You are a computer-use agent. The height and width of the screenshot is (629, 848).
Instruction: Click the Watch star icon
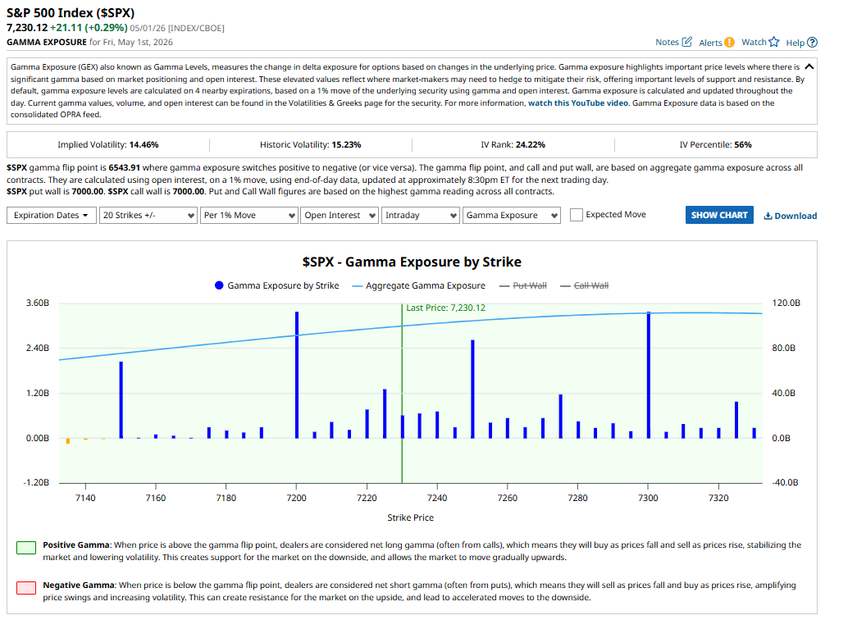774,42
